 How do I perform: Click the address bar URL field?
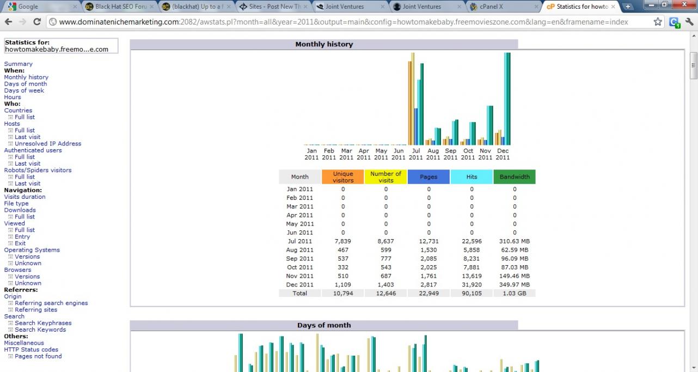coord(348,22)
